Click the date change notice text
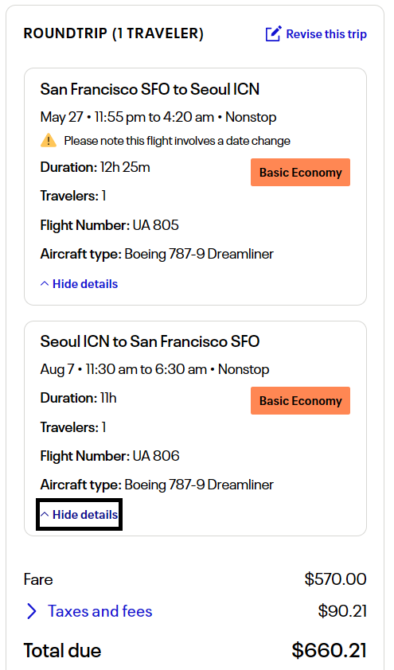 (x=177, y=141)
